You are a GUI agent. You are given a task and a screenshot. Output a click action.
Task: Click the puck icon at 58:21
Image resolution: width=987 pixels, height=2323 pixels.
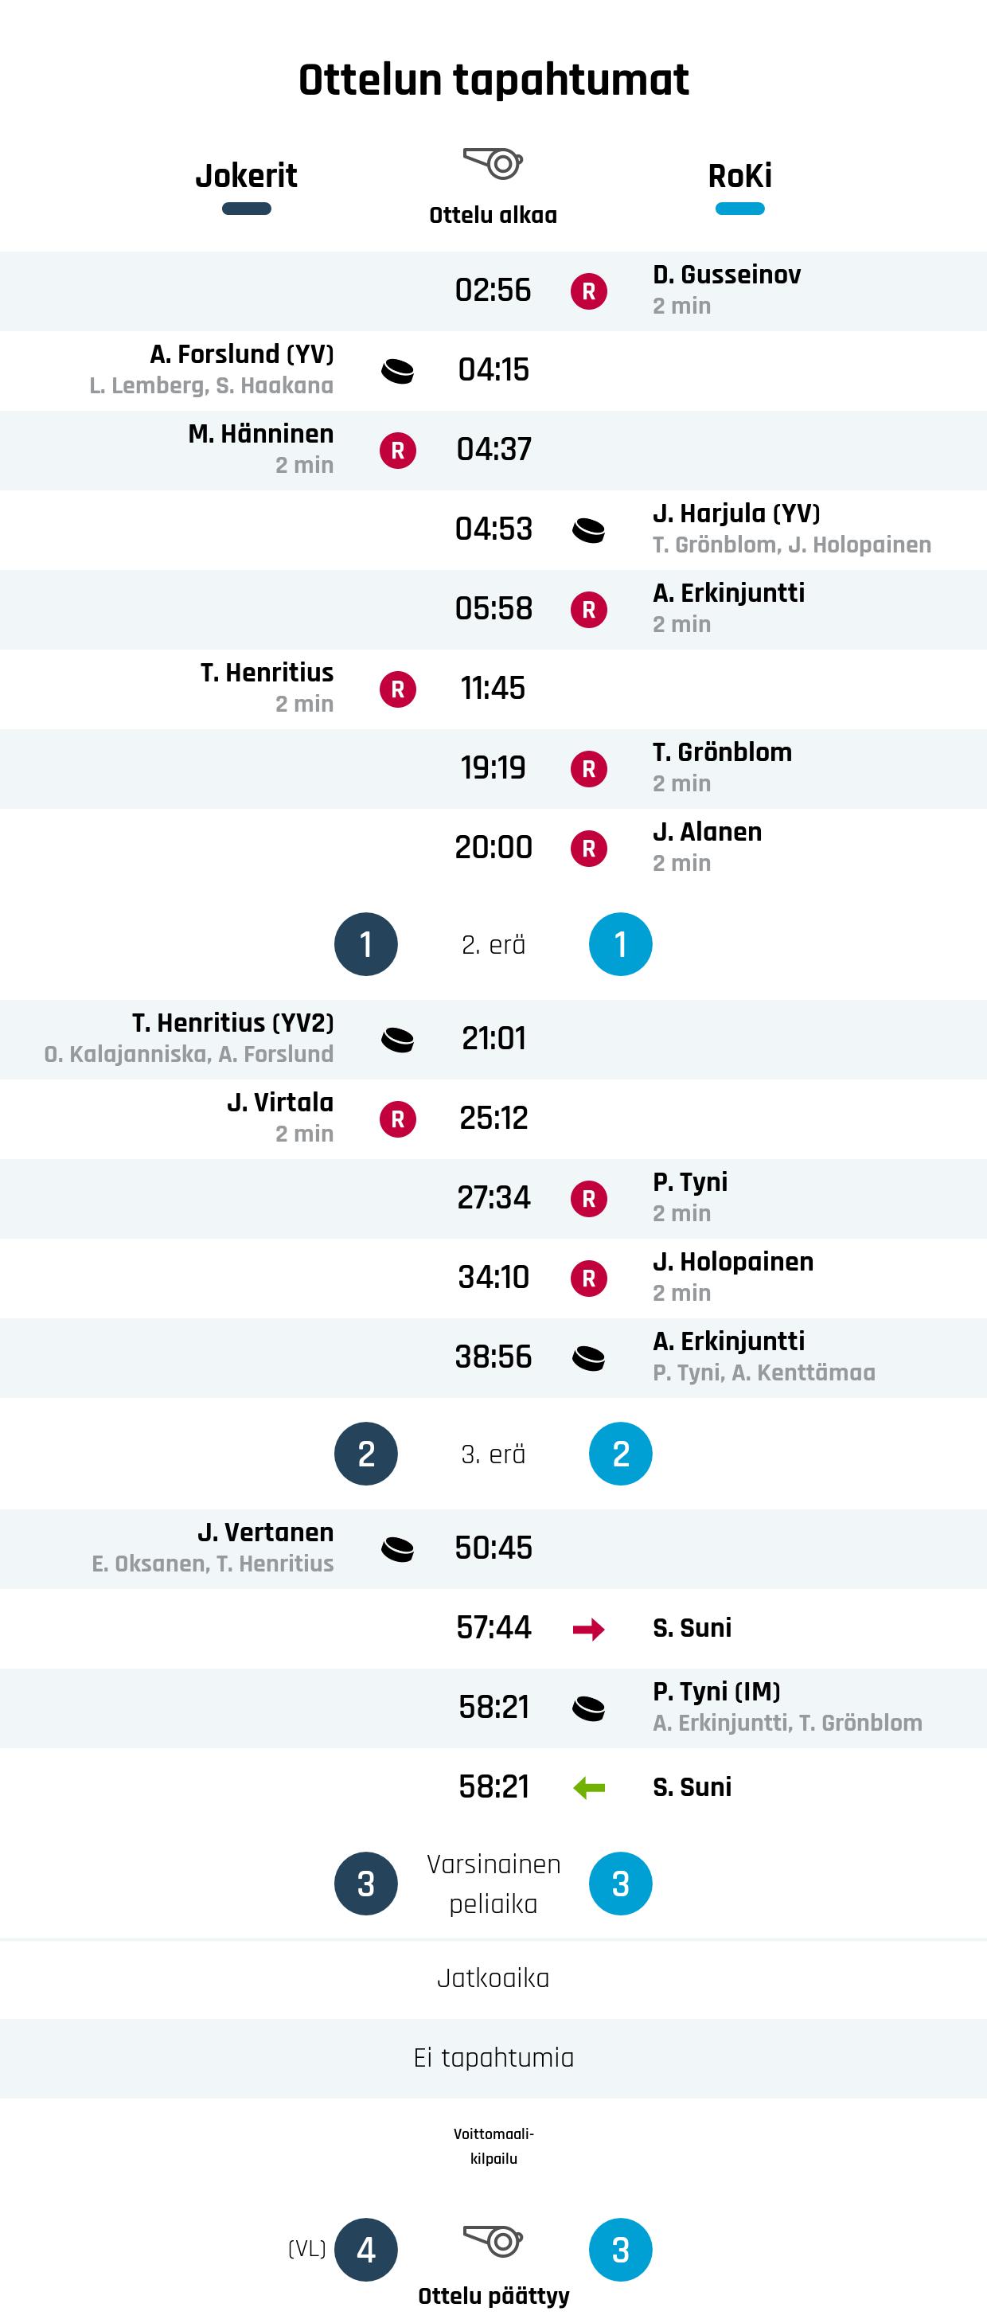point(588,1708)
